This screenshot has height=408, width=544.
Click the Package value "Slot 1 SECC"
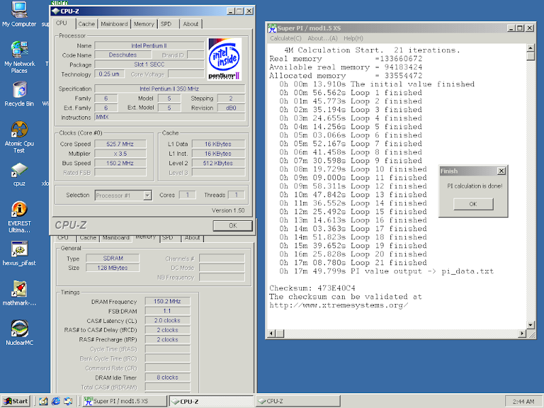(x=149, y=65)
